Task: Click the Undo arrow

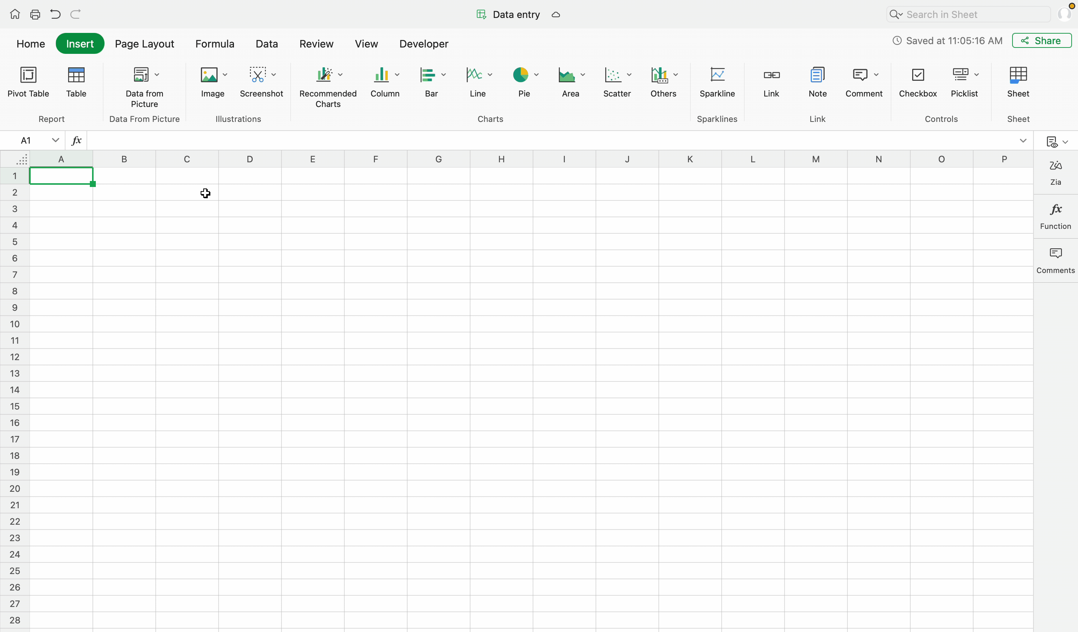Action: point(55,15)
